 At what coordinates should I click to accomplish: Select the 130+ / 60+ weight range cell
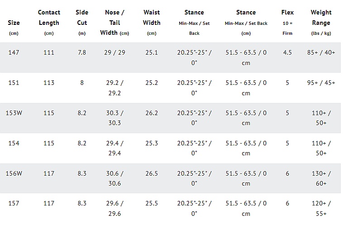click(x=321, y=178)
